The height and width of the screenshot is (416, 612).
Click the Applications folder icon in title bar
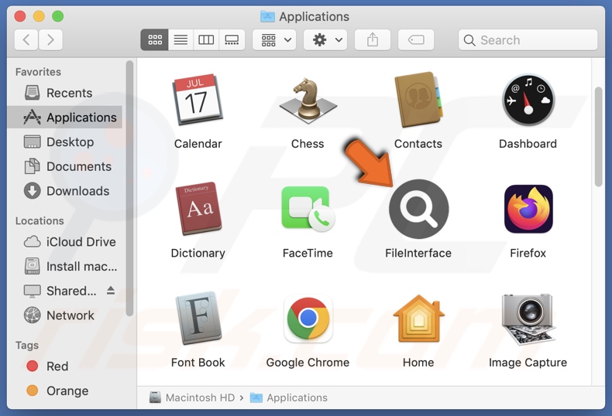click(267, 16)
